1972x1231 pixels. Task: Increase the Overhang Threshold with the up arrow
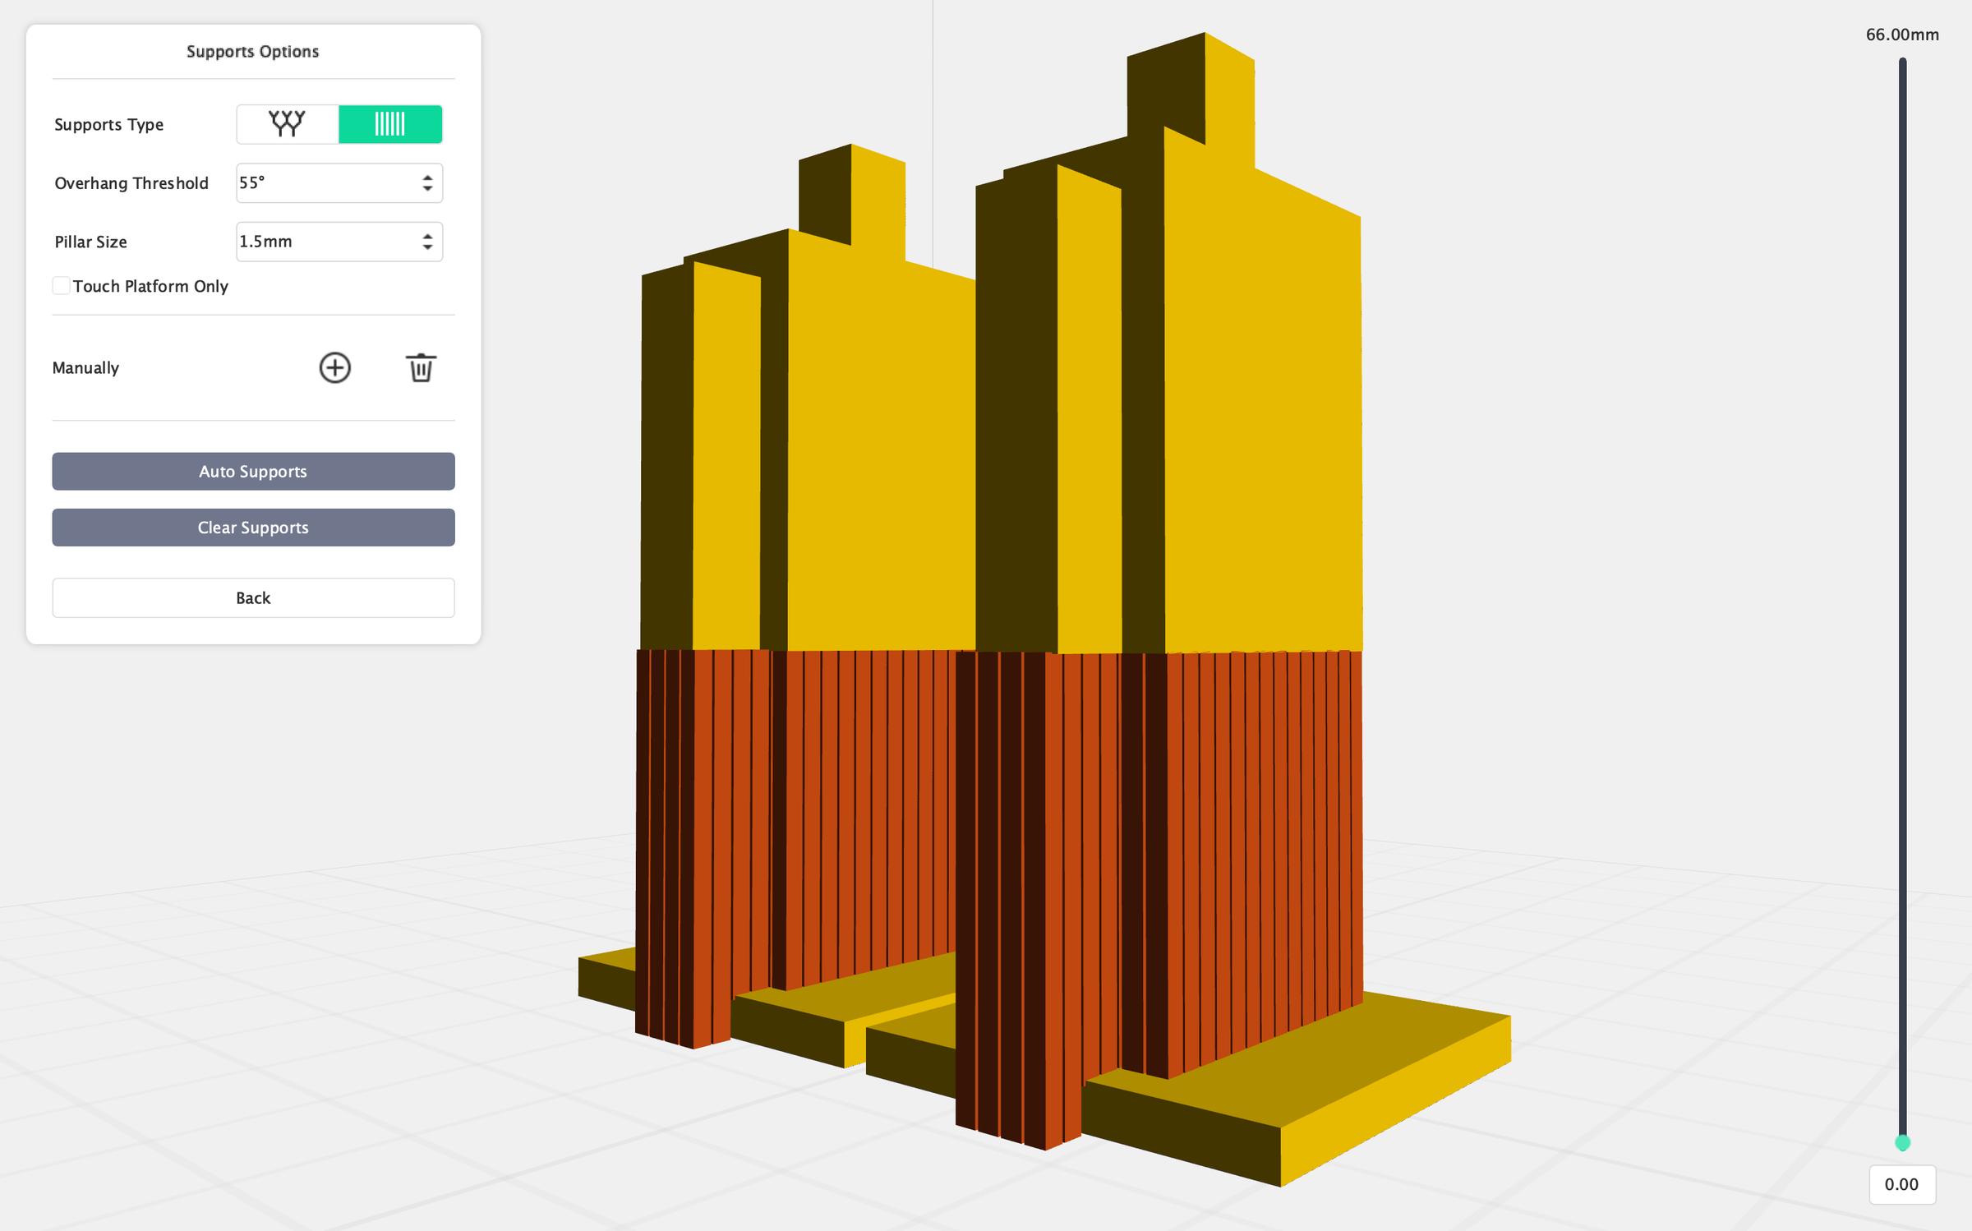pyautogui.click(x=427, y=178)
